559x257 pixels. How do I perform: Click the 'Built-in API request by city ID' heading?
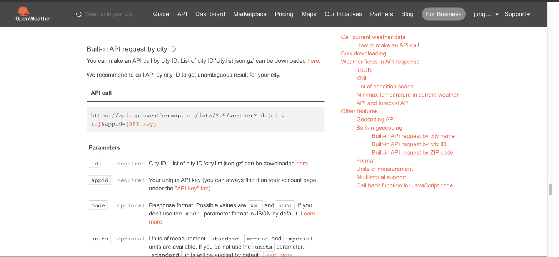pos(131,49)
